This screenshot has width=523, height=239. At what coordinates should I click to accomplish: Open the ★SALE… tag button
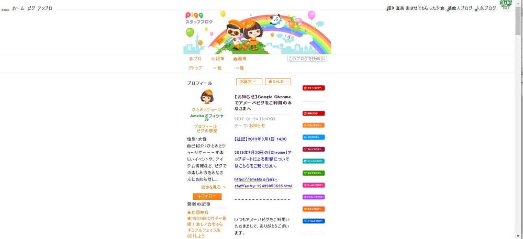[x=278, y=82]
